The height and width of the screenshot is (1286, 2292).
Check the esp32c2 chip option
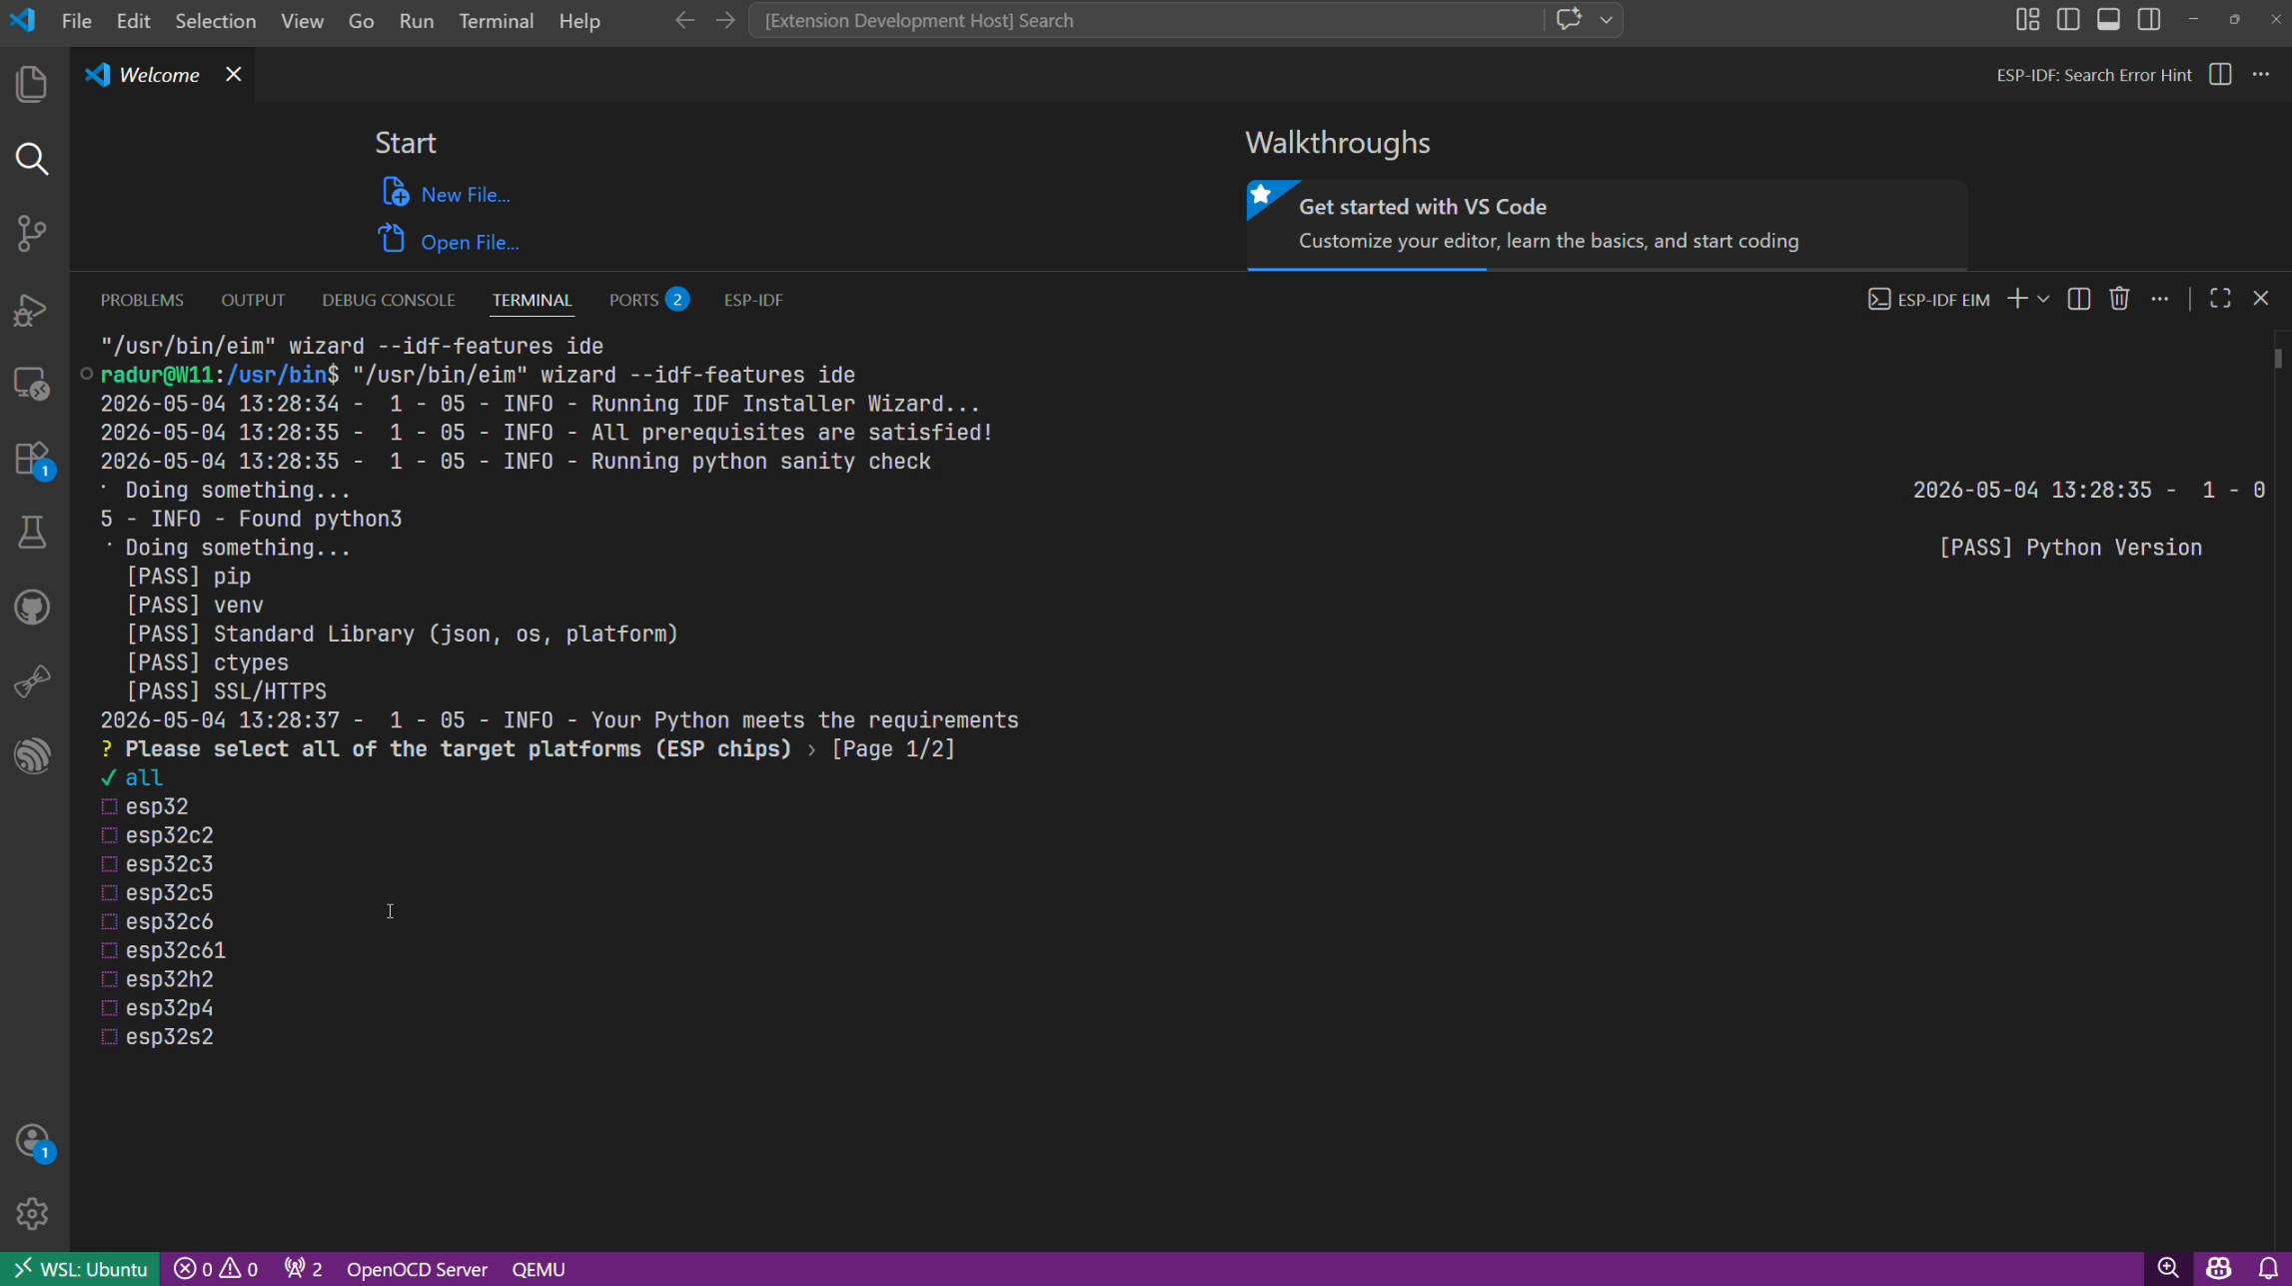click(157, 835)
